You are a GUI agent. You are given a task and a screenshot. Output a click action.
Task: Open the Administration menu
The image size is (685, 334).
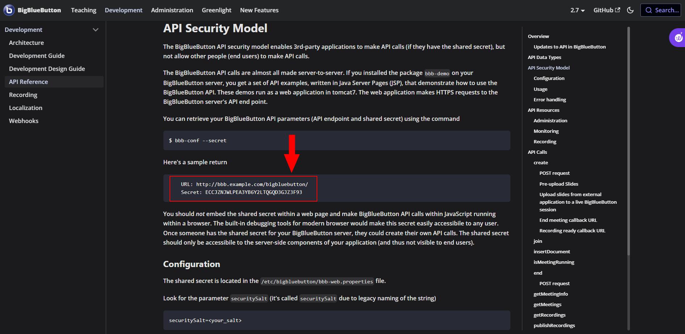172,10
